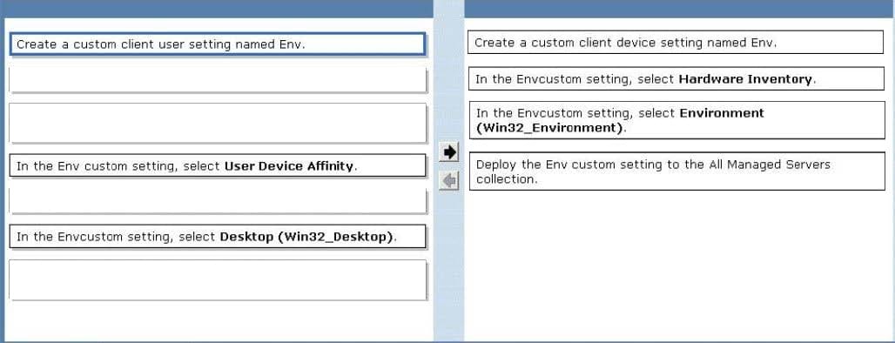This screenshot has width=895, height=343.
Task: Click the bold 'Desktop (Win32_Desktop)' text
Action: [306, 236]
